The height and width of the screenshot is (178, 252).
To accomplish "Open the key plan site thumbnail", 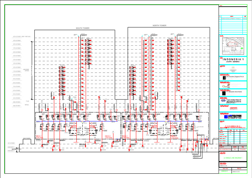I will tap(233, 46).
